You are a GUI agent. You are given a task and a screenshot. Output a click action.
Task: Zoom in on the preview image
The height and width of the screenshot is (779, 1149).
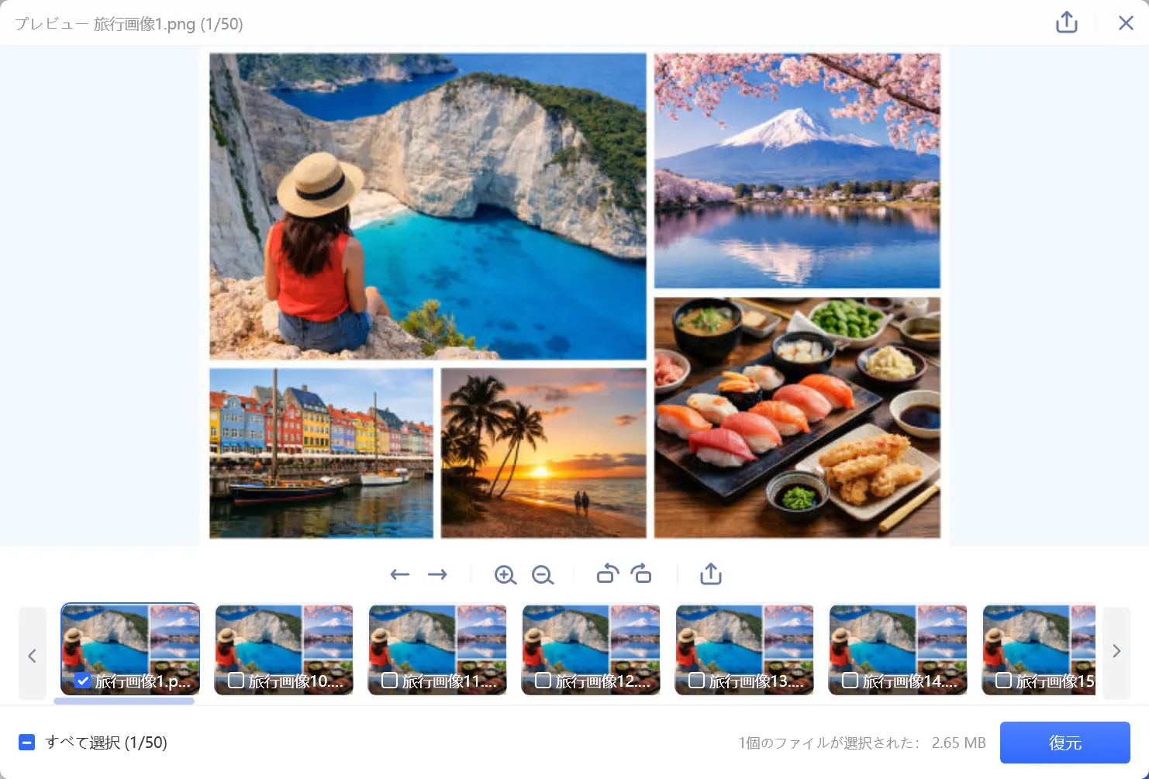(x=505, y=574)
